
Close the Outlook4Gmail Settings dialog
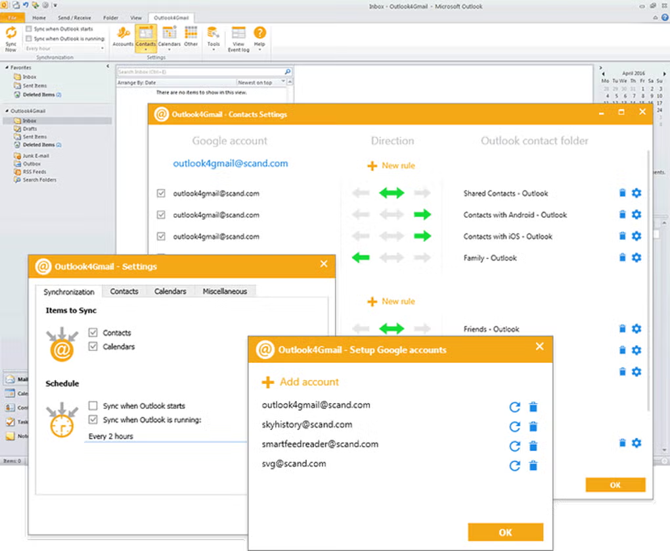324,264
